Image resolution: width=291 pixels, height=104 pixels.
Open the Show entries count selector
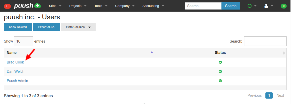pos(24,41)
